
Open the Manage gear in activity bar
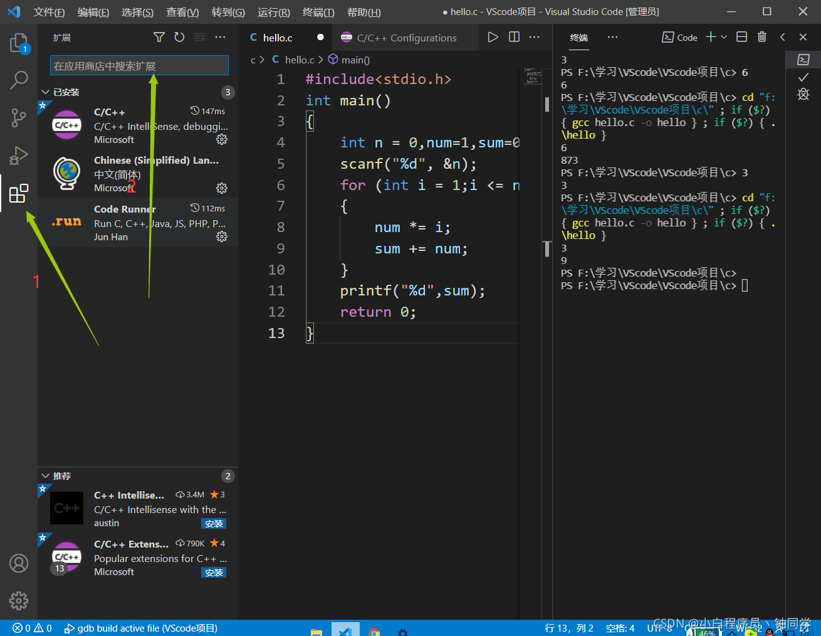pos(19,601)
